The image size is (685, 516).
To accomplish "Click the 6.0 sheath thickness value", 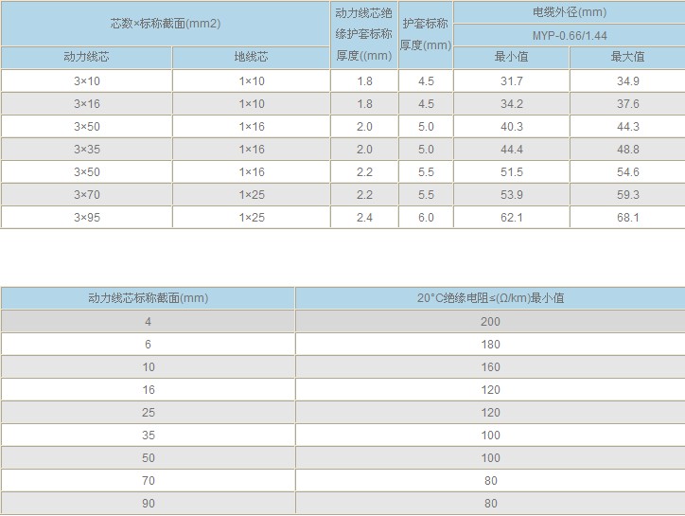I will (426, 218).
